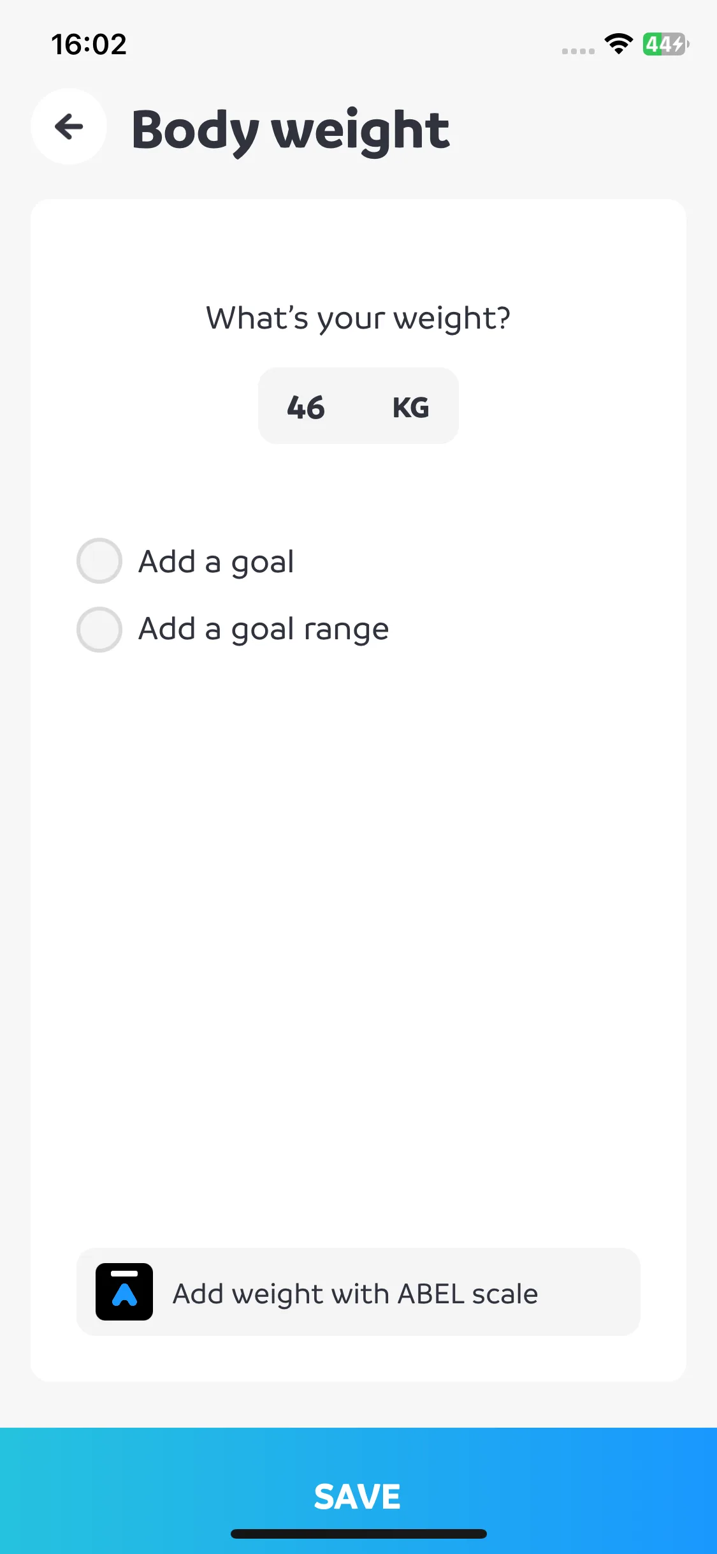Tap the What's your weight? heading
Screen dimensions: 717x1554
tap(358, 318)
